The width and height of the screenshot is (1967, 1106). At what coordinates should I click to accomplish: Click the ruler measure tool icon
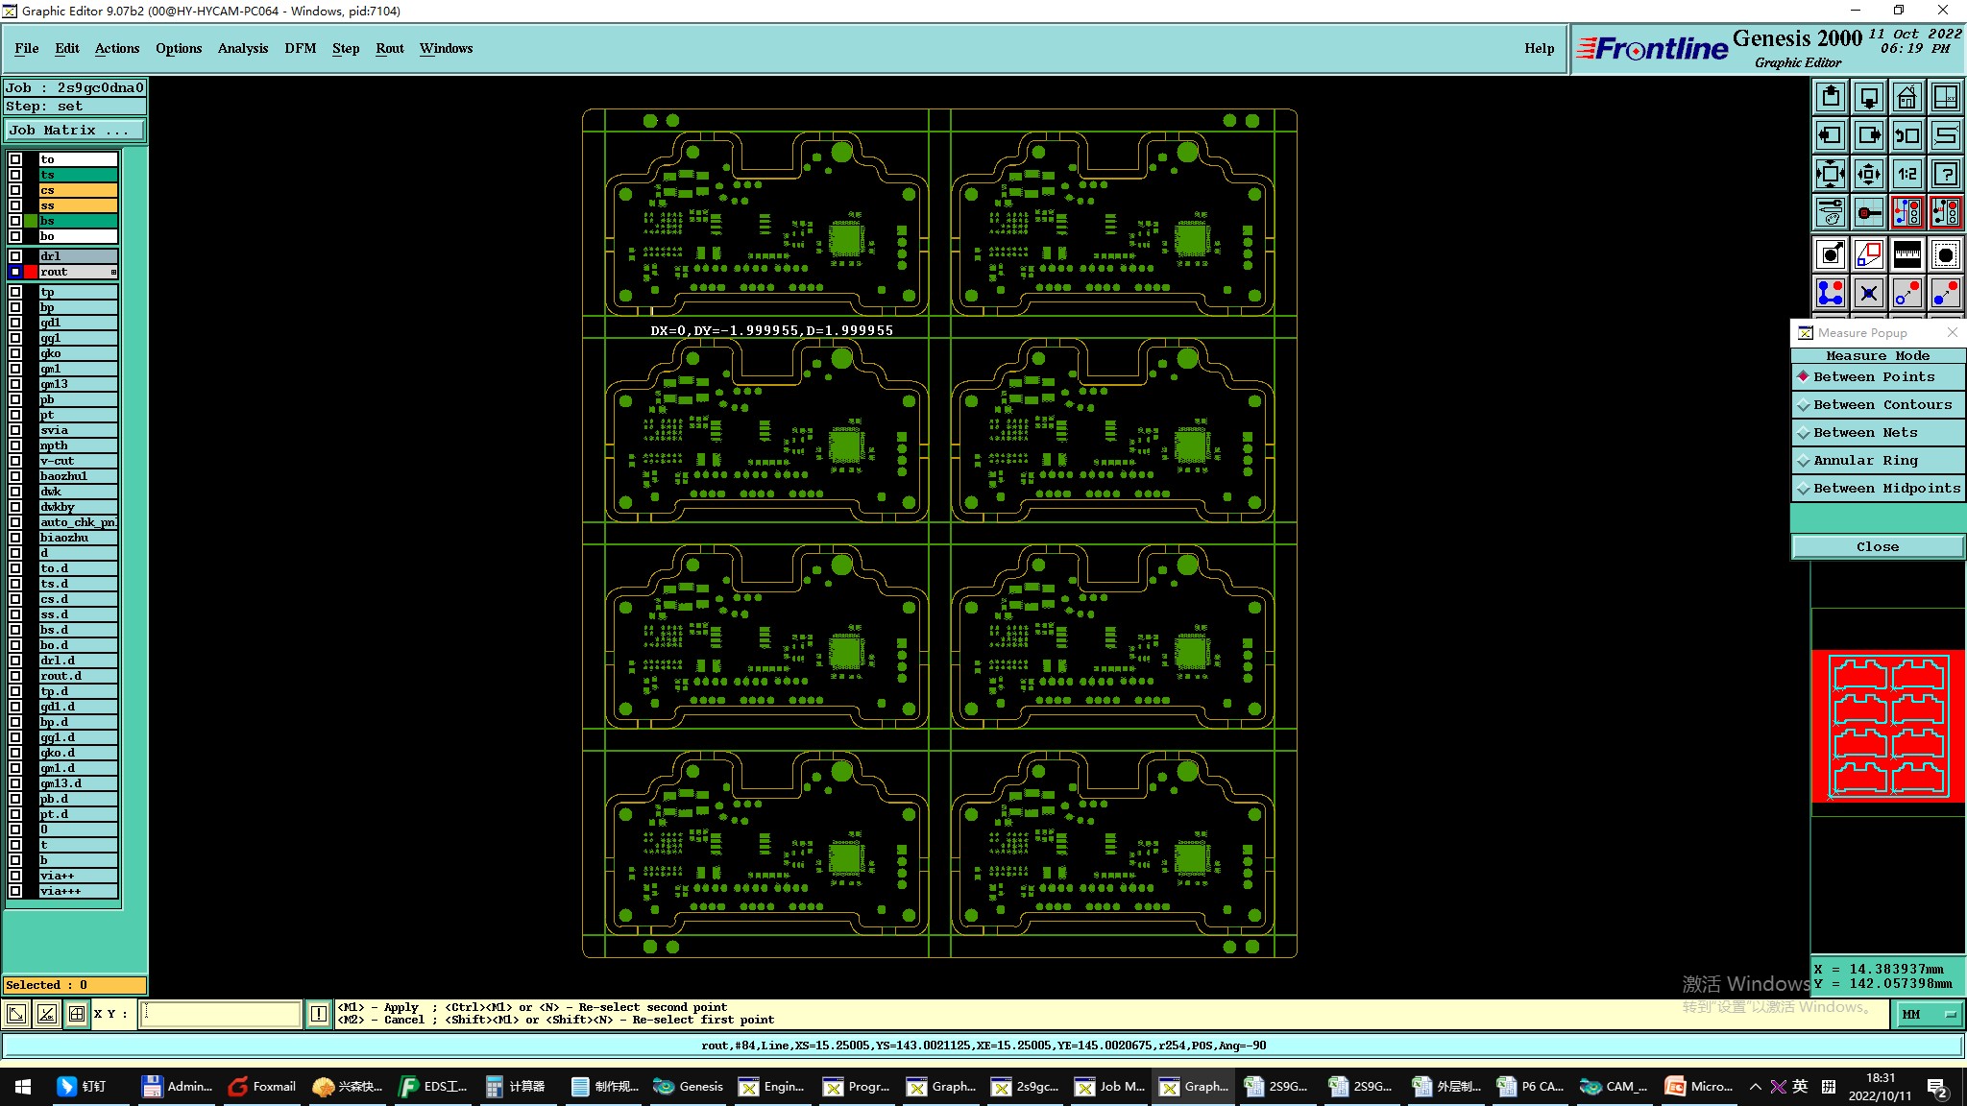[x=1906, y=254]
